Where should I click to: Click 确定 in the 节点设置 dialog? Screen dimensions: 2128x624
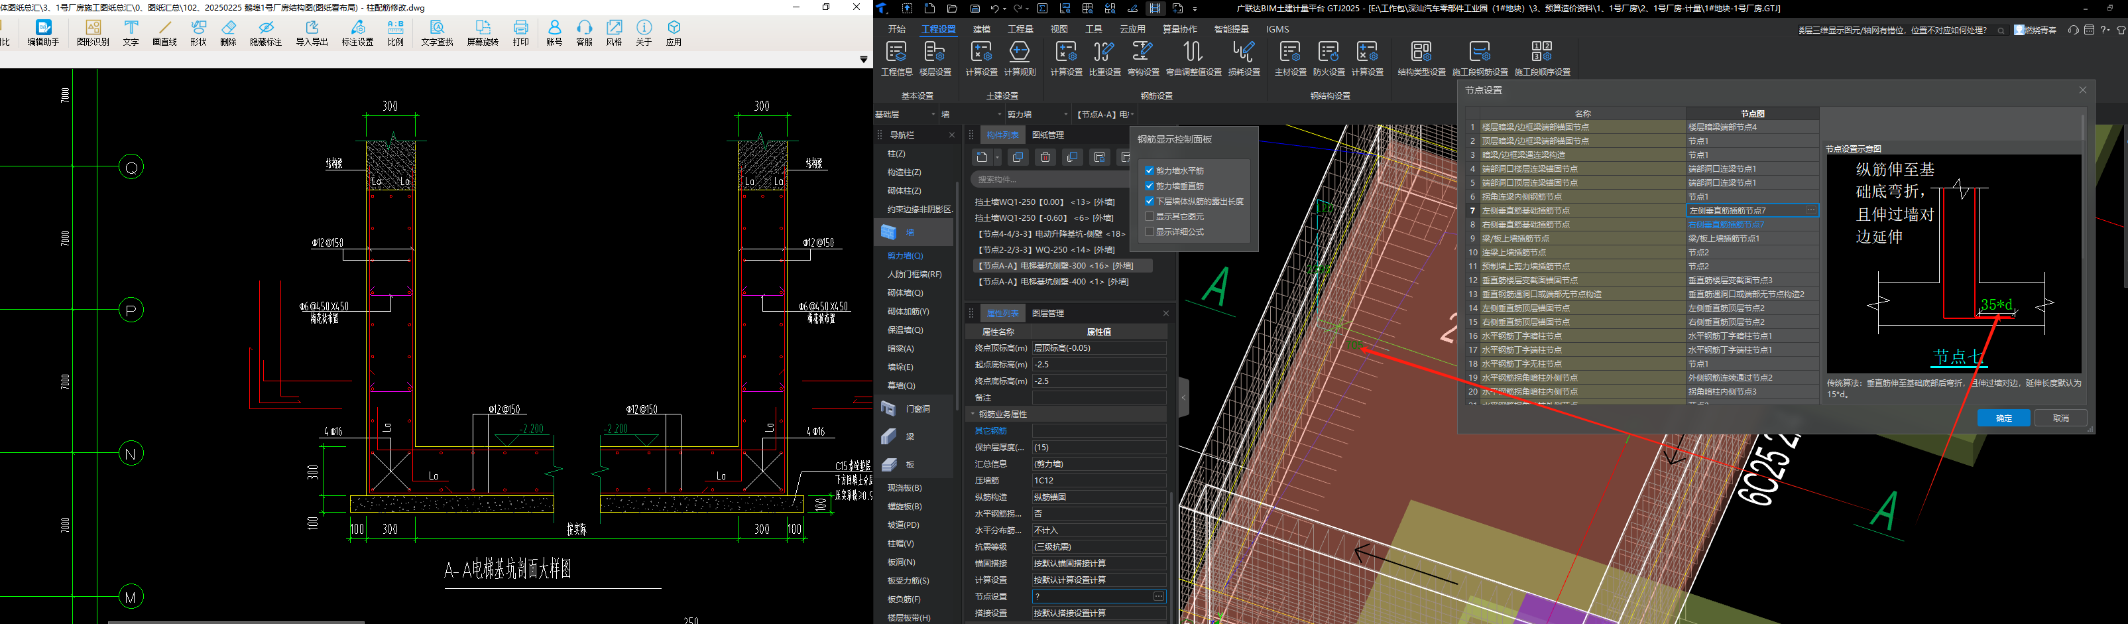coord(2003,418)
